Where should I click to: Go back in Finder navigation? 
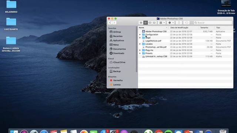click(110, 23)
